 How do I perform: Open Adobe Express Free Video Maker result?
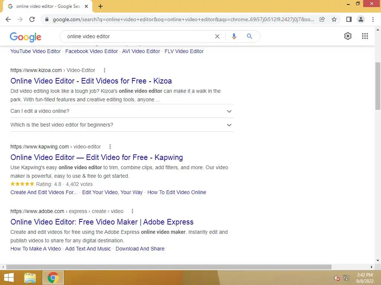(x=102, y=222)
